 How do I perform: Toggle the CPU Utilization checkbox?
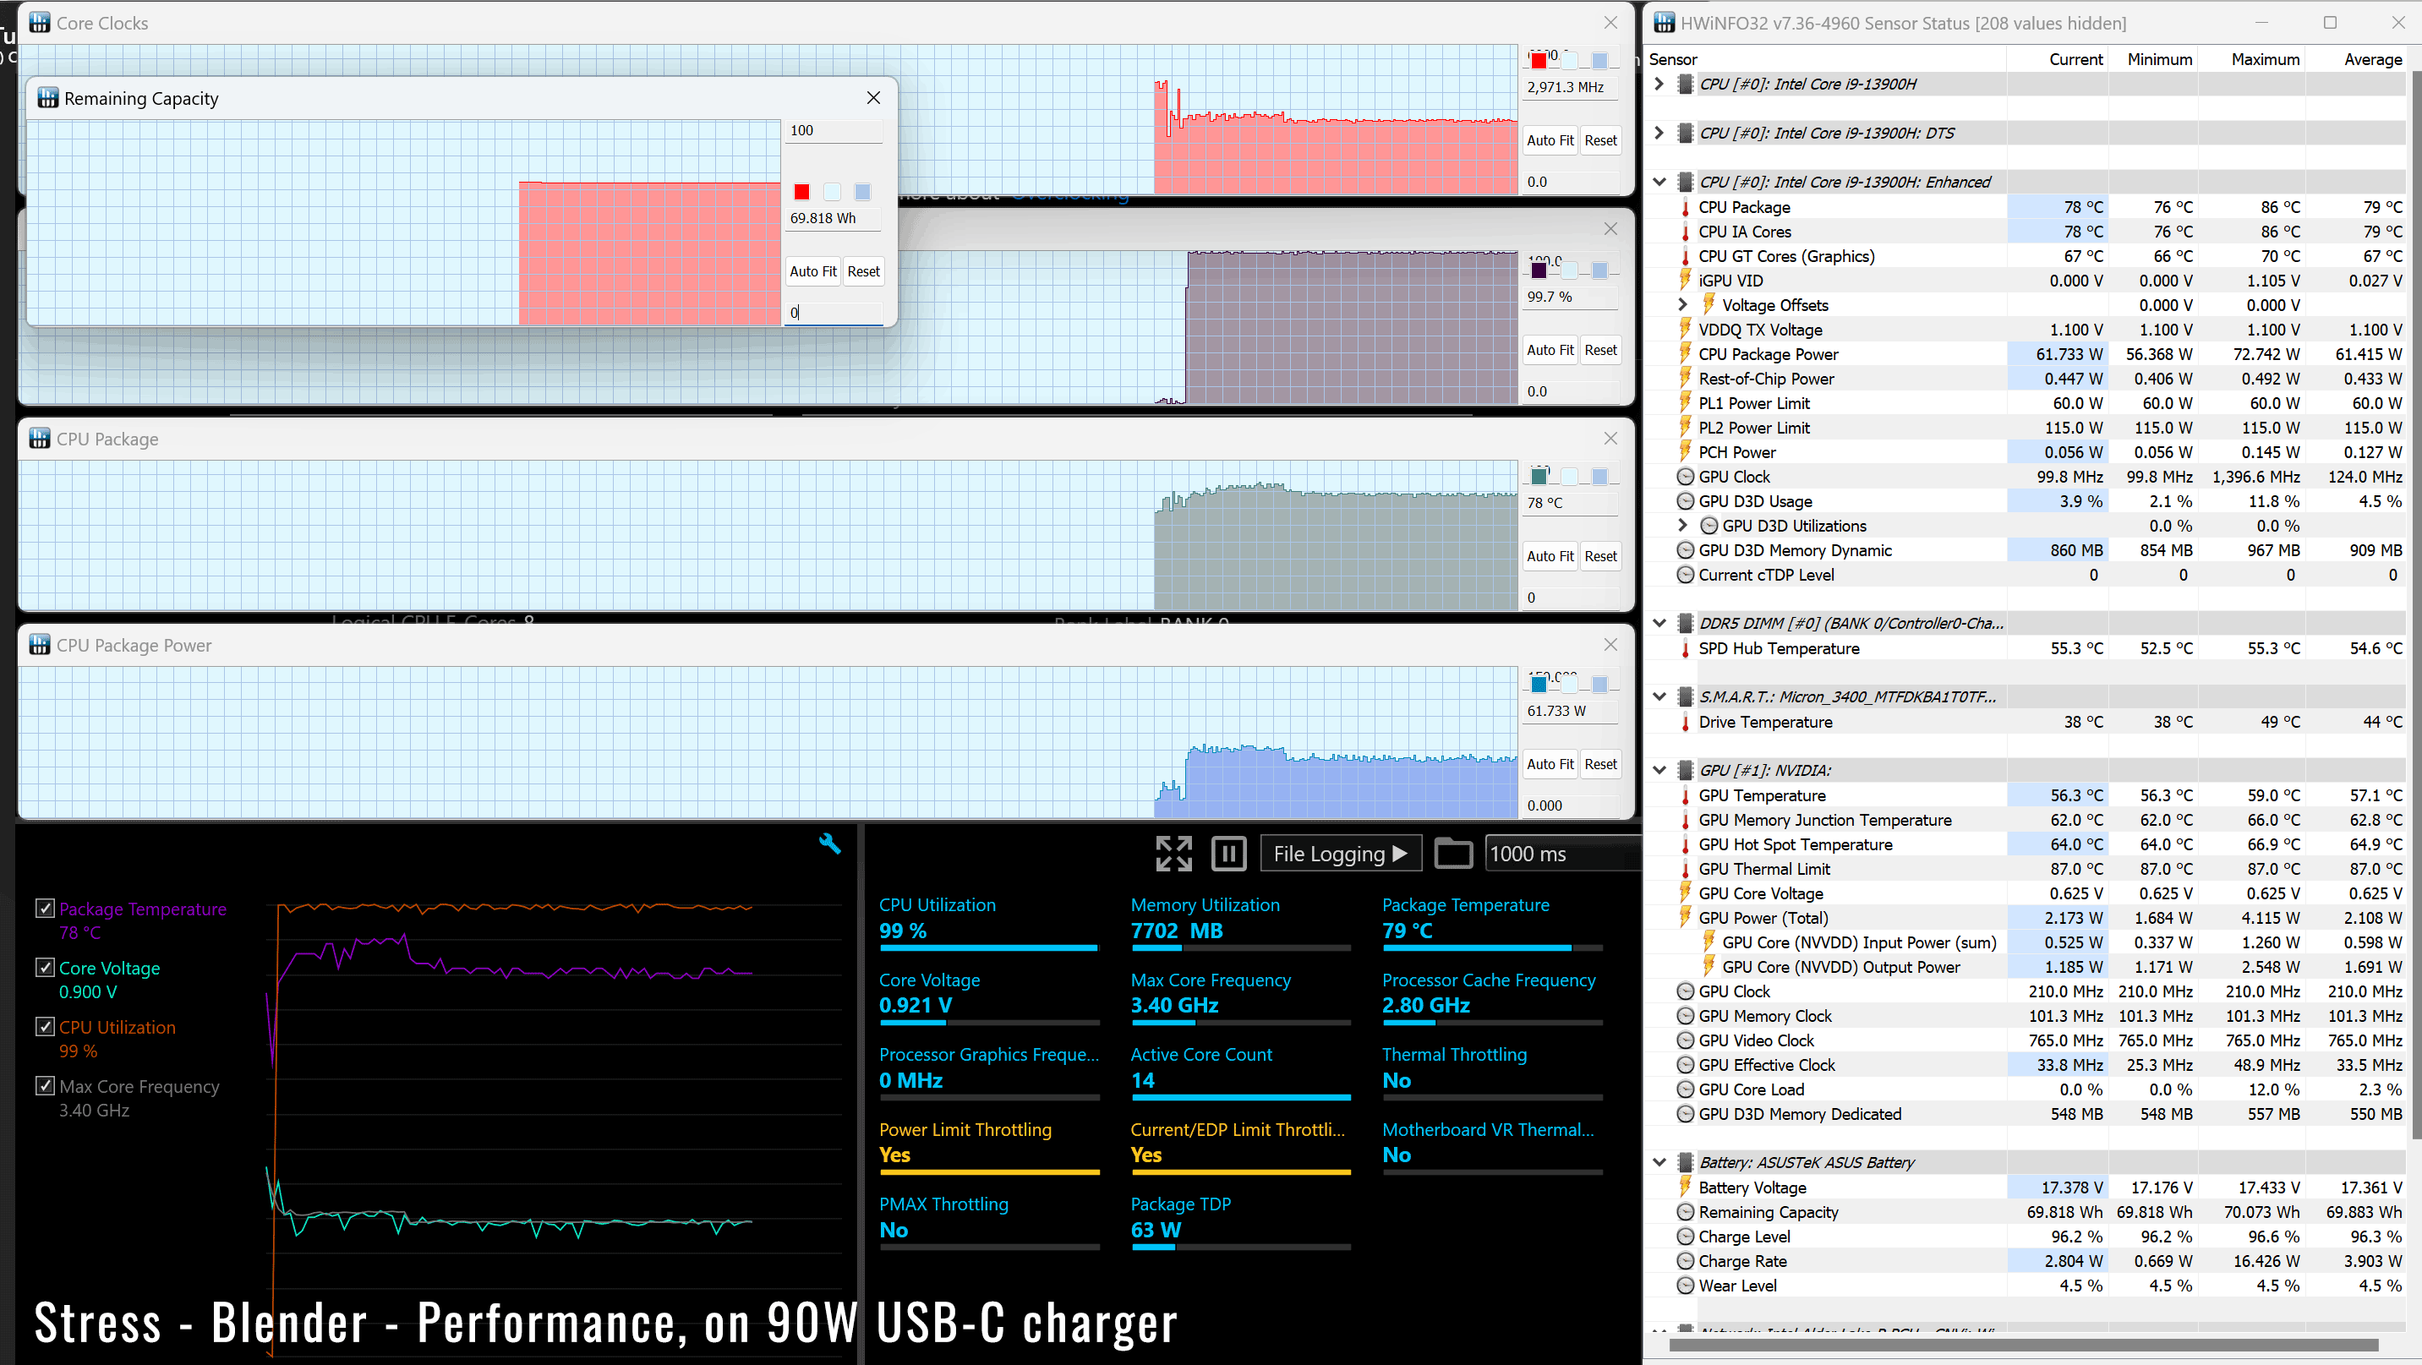pyautogui.click(x=44, y=1027)
